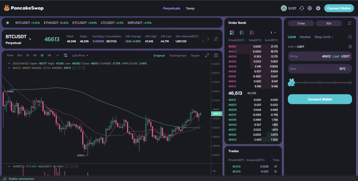Click the bunny slider handle for size
358x181 pixels.
pos(291,82)
